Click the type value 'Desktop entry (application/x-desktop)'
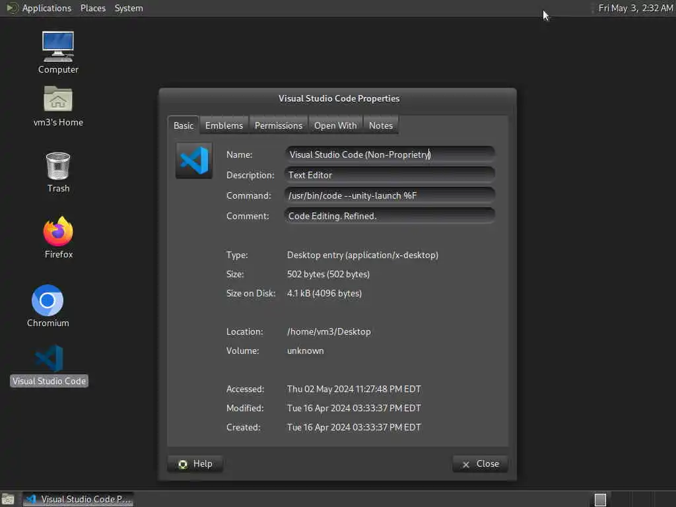This screenshot has height=507, width=676. click(362, 255)
